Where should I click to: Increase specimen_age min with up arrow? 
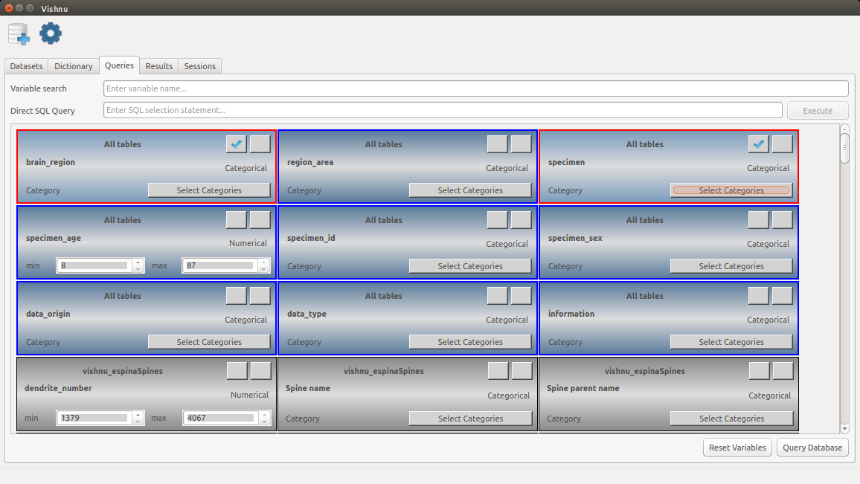coord(138,262)
